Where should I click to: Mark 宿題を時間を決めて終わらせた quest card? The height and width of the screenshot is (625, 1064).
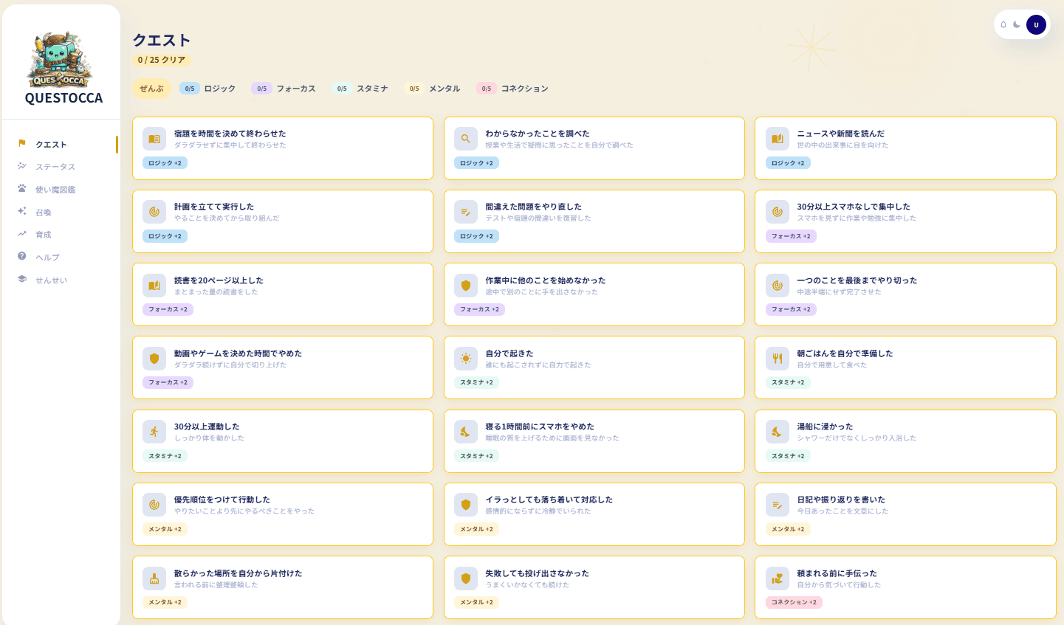(282, 148)
